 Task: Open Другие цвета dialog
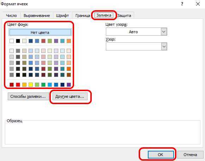[70, 96]
